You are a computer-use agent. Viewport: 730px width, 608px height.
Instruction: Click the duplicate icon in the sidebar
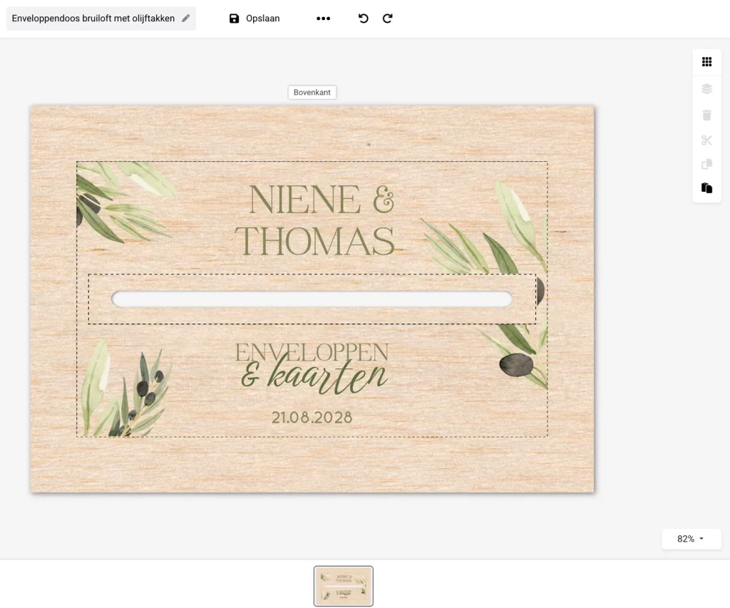706,164
